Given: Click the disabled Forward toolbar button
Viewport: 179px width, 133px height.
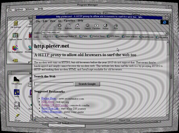Looking at the screenshot, I should (x=49, y=27).
